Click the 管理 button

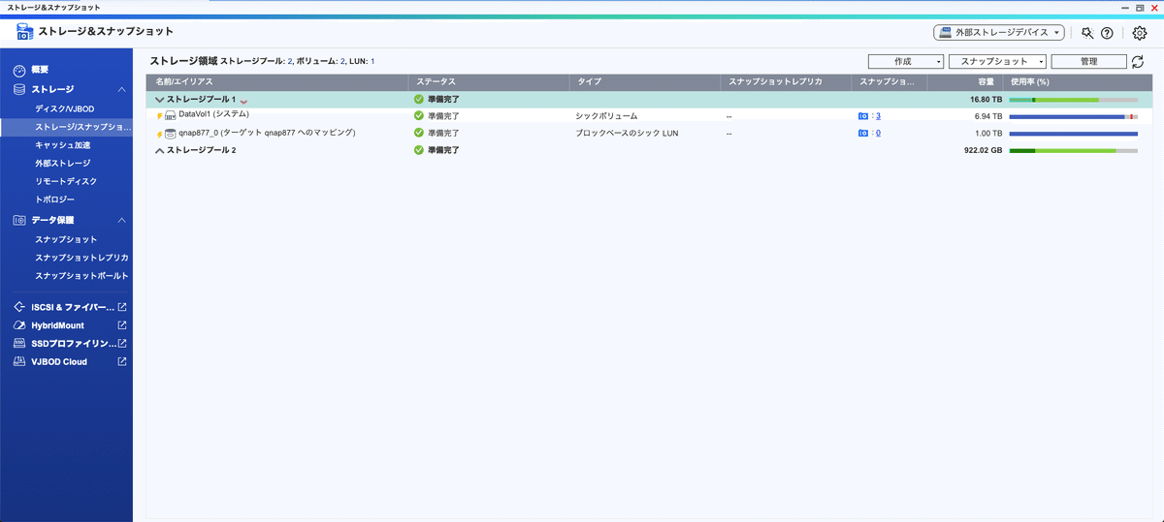pyautogui.click(x=1088, y=62)
